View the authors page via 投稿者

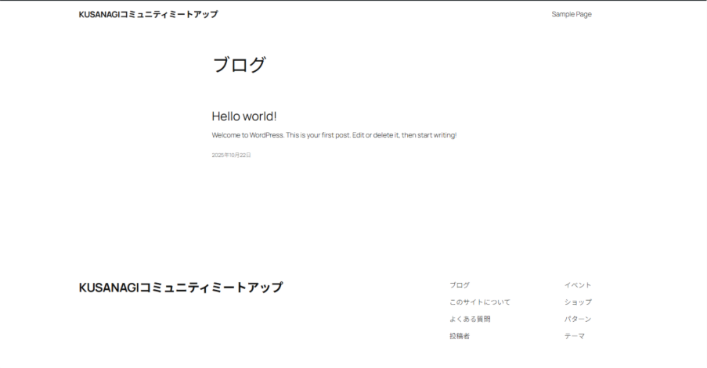460,336
